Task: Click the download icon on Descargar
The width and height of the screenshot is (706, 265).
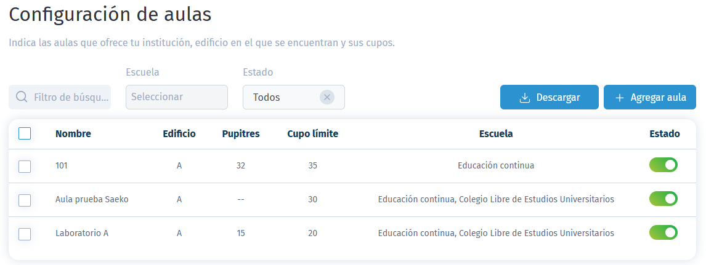Action: (x=524, y=98)
